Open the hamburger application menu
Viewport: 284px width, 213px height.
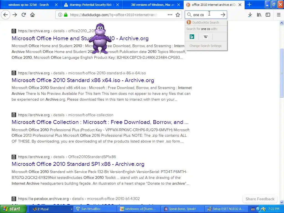click(278, 15)
